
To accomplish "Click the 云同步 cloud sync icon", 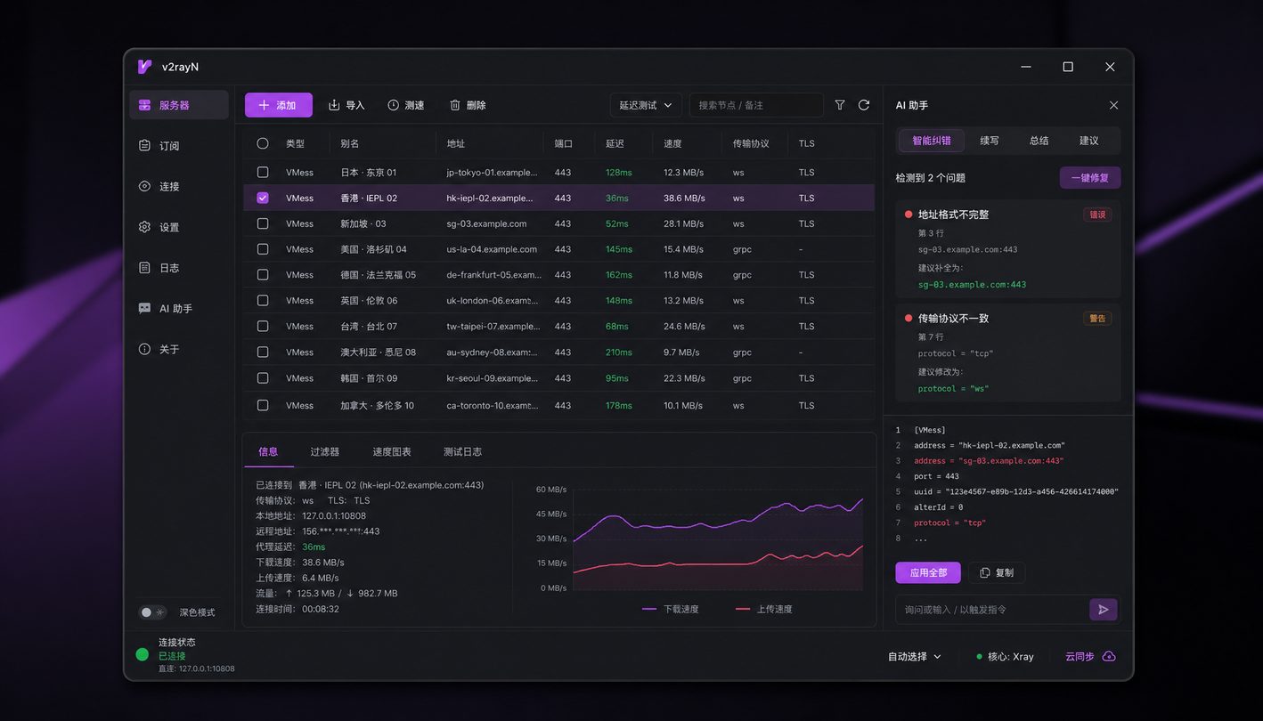I will pos(1109,657).
